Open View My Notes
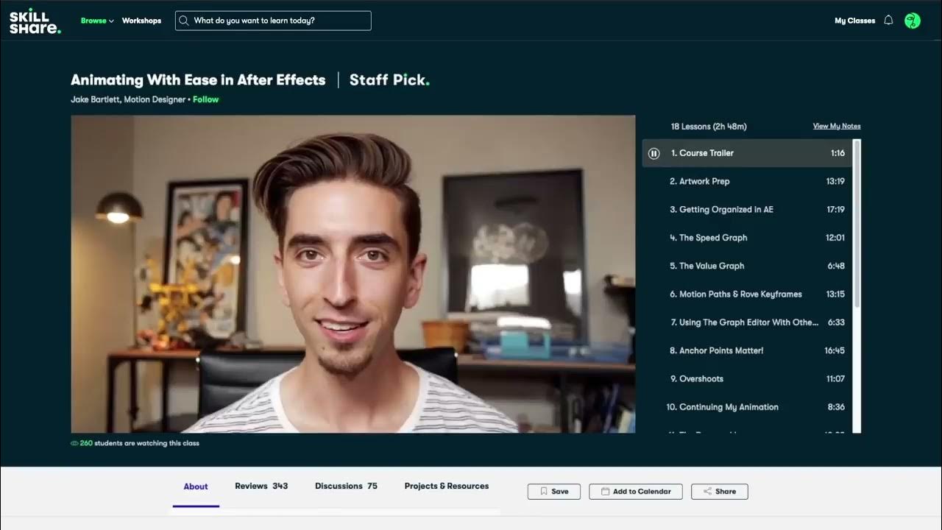This screenshot has height=530, width=942. tap(836, 126)
